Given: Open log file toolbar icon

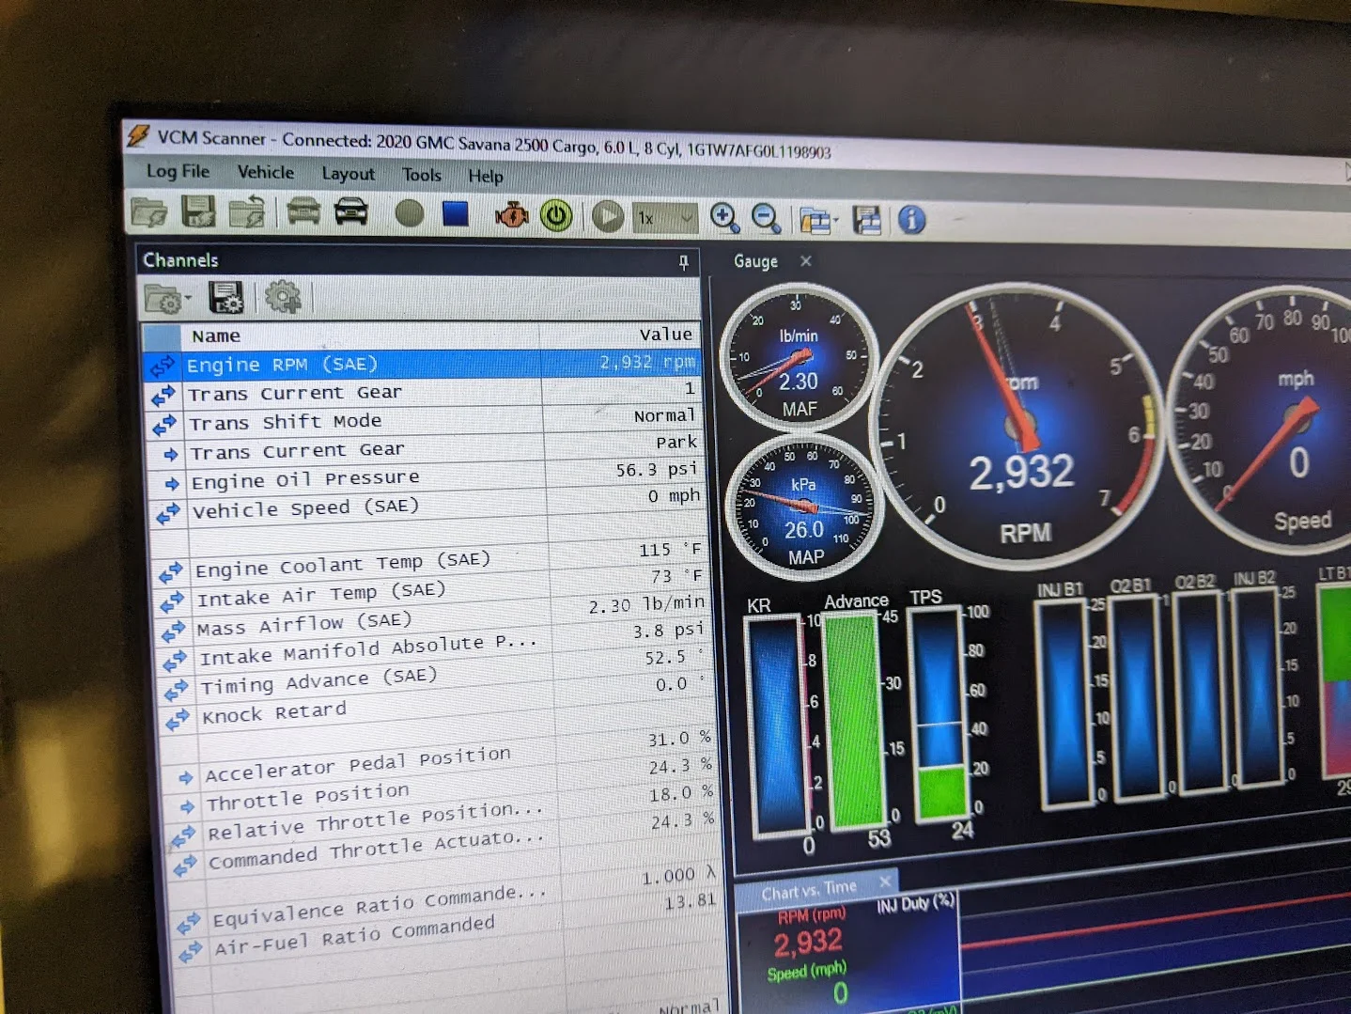Looking at the screenshot, I should tap(148, 212).
